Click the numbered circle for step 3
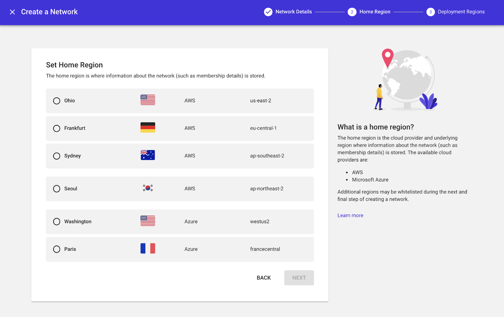504x317 pixels. click(x=430, y=12)
